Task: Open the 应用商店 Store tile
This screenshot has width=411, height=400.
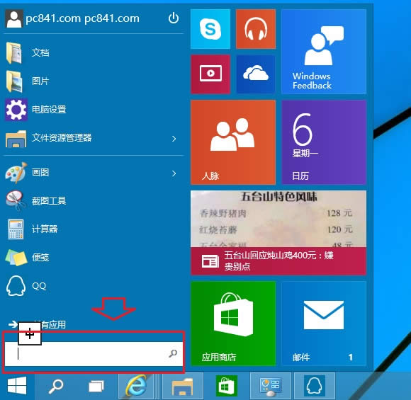Action: click(x=233, y=324)
